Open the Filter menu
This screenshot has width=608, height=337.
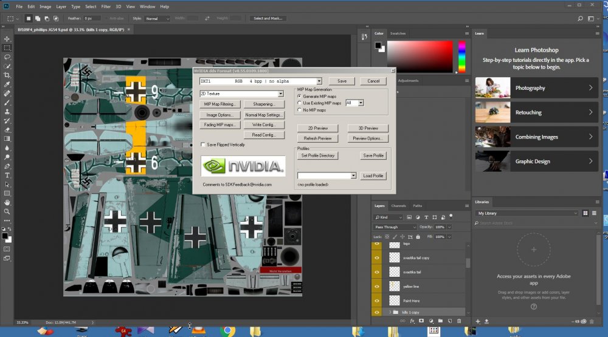click(x=106, y=7)
